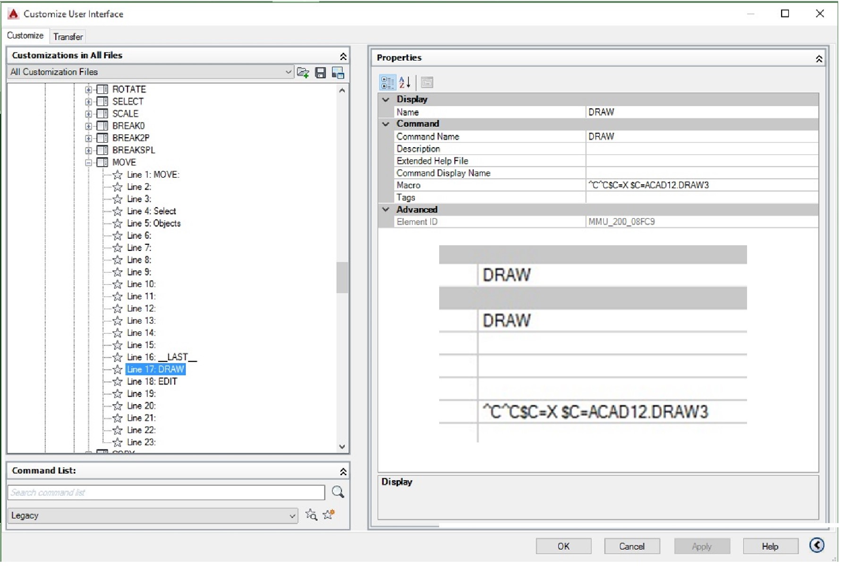Click the Apply button
This screenshot has height=566, width=850.
702,546
